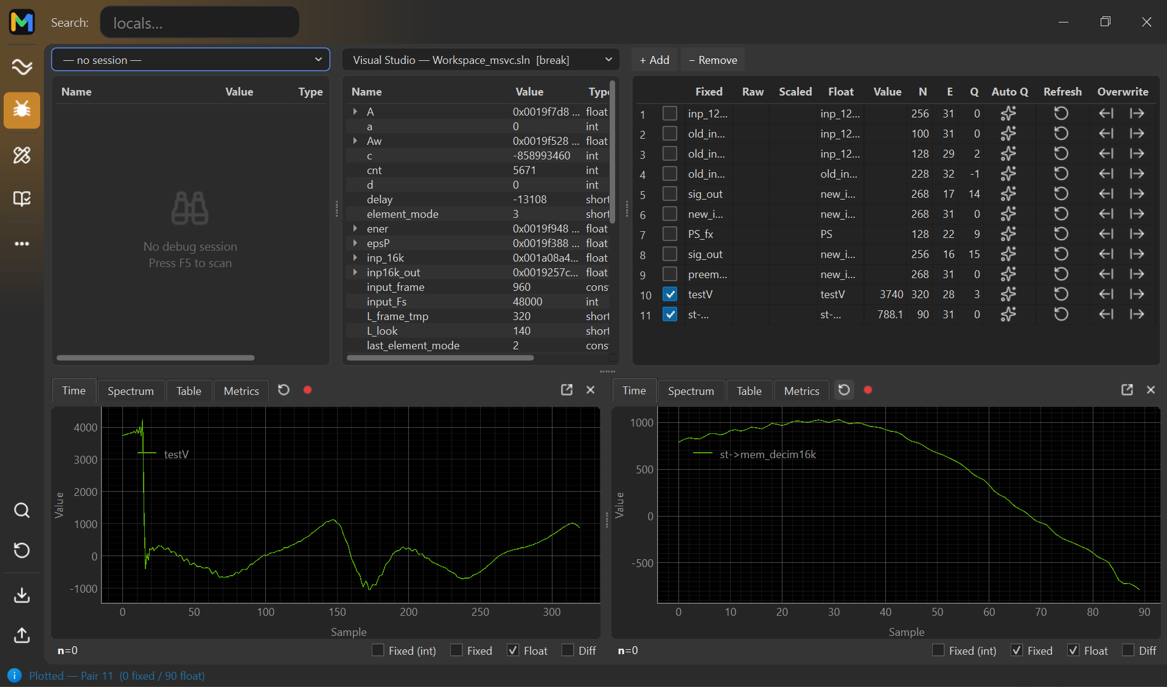Image resolution: width=1167 pixels, height=687 pixels.
Task: Click the Auto Q column header
Action: coord(1009,91)
